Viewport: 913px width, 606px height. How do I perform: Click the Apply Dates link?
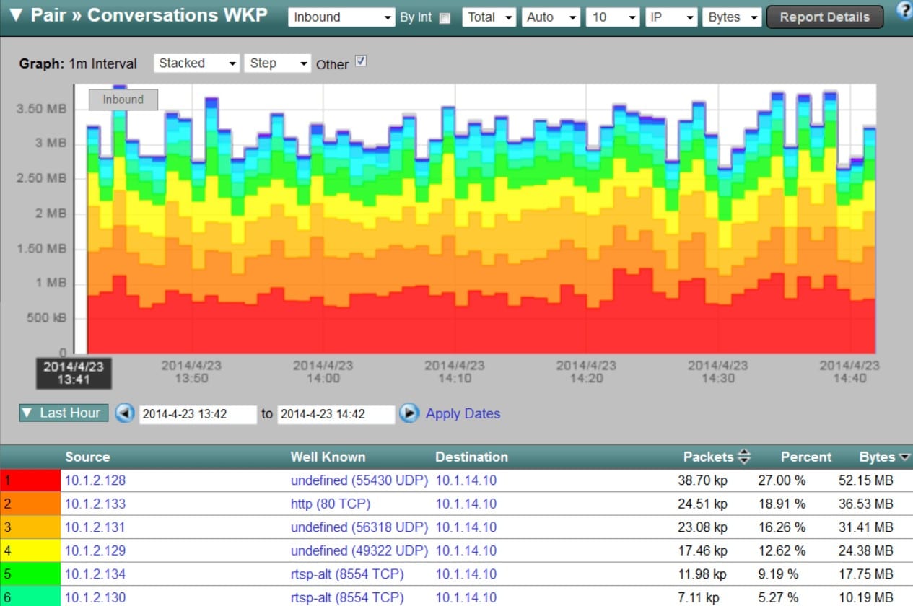click(463, 413)
